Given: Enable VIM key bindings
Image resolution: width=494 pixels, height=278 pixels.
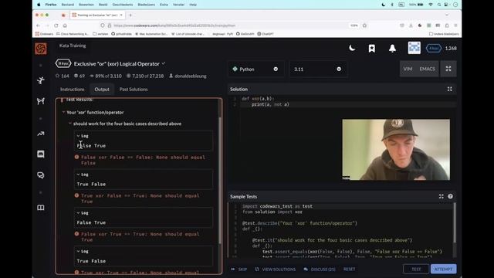Looking at the screenshot, I should point(408,69).
